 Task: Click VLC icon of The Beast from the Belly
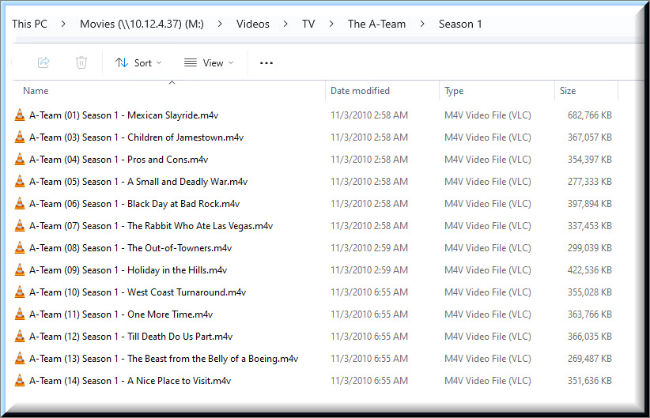[x=20, y=359]
